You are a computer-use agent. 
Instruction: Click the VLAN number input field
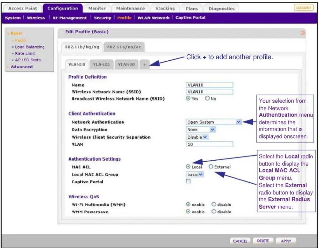point(209,144)
